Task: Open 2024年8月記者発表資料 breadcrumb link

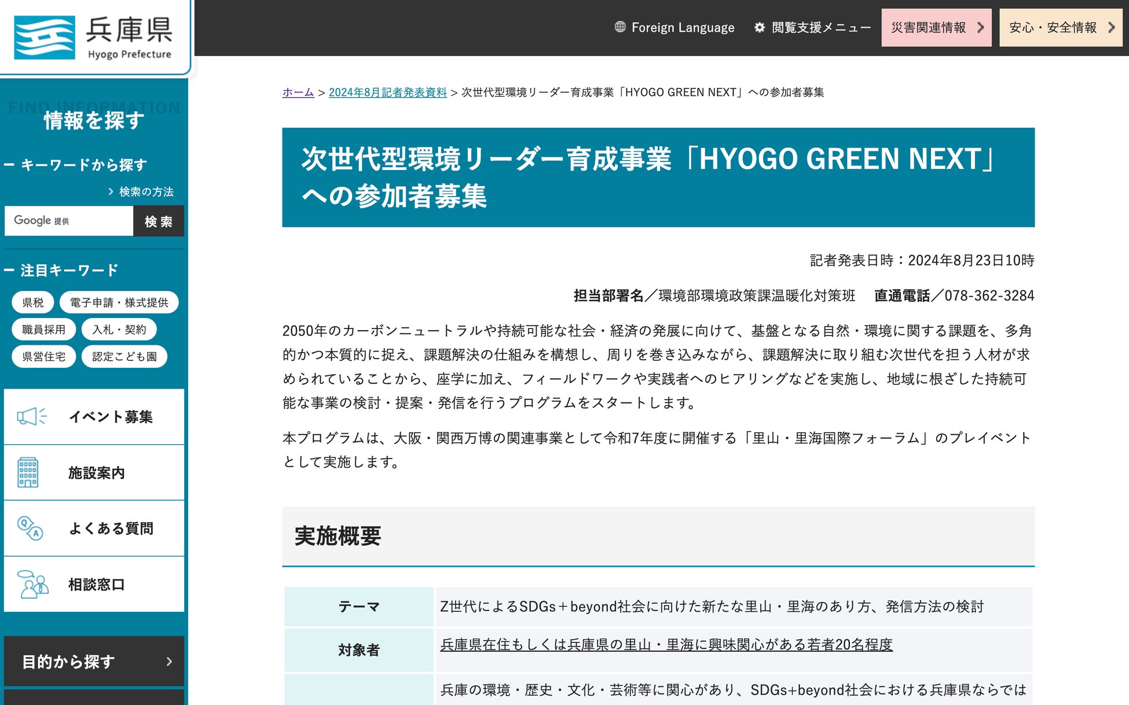Action: point(387,93)
